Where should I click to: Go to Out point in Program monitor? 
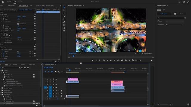click(118, 60)
